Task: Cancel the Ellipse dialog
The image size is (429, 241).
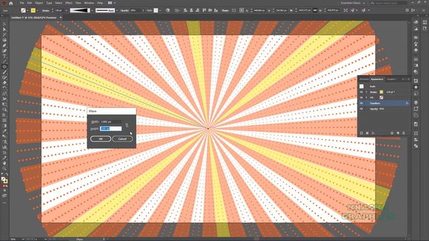Action: pyautogui.click(x=122, y=139)
